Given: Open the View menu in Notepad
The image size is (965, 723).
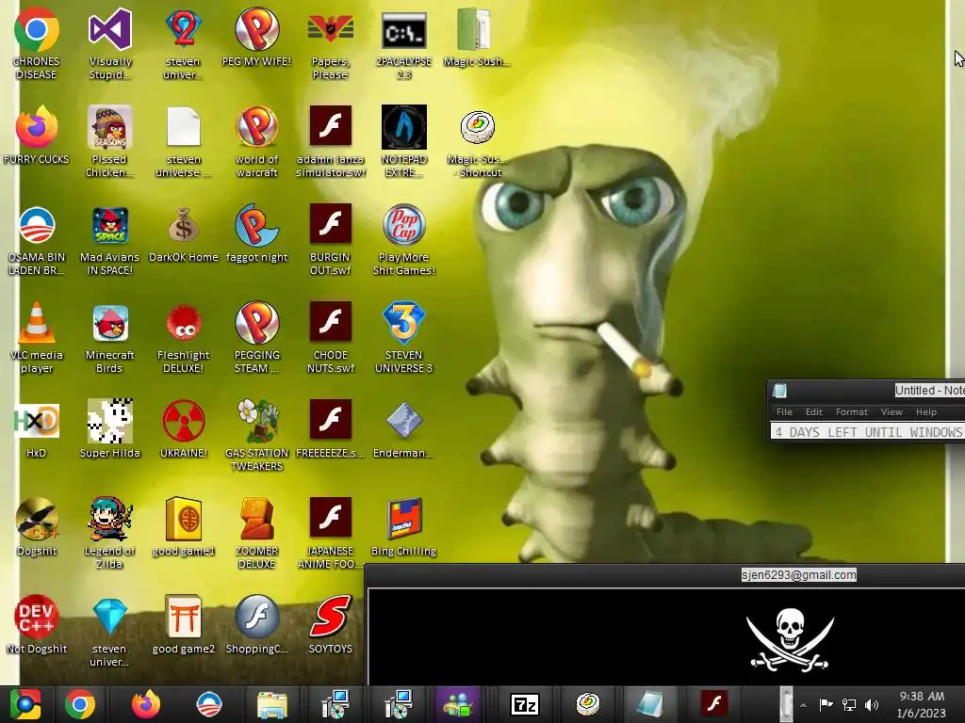Looking at the screenshot, I should pyautogui.click(x=891, y=412).
